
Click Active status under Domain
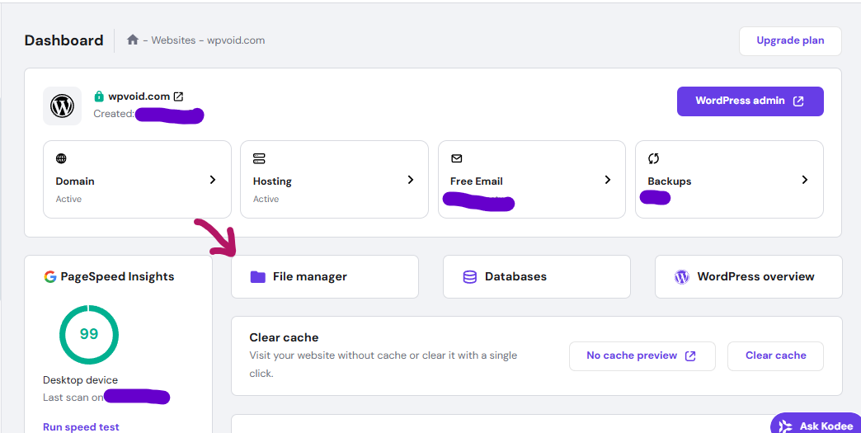pyautogui.click(x=68, y=199)
